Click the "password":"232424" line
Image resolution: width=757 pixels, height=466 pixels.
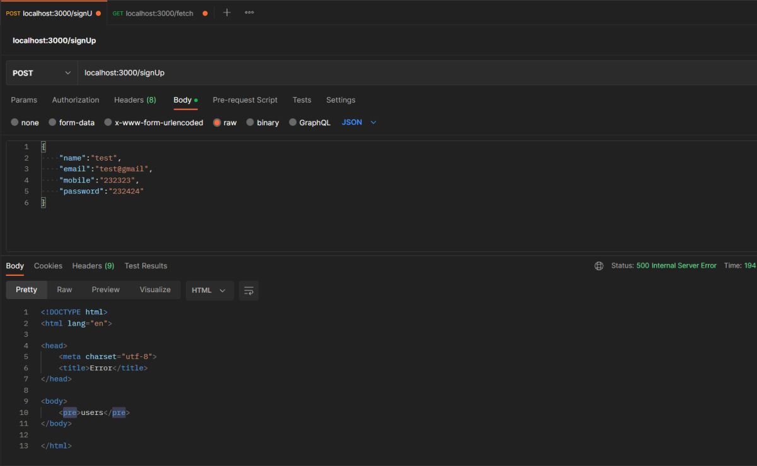click(102, 191)
